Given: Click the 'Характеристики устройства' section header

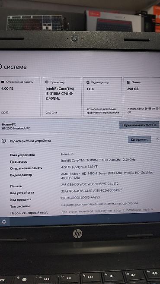Looking at the screenshot, I should pos(30,141).
